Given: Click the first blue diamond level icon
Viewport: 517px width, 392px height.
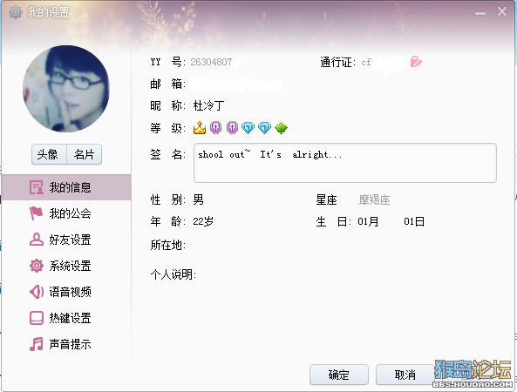Looking at the screenshot, I should click(x=248, y=127).
